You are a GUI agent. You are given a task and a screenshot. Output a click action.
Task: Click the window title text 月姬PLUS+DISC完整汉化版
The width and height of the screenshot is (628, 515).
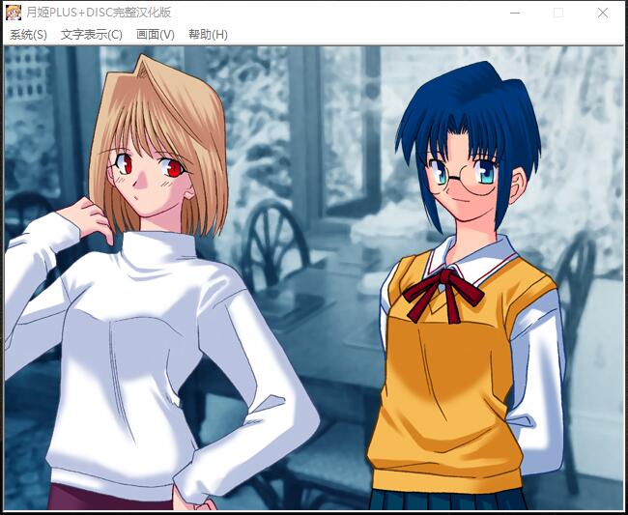click(100, 14)
